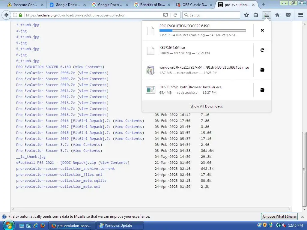Click date 21-Mar-2022 01:09
This screenshot has height=230, width=307.
coord(172,163)
